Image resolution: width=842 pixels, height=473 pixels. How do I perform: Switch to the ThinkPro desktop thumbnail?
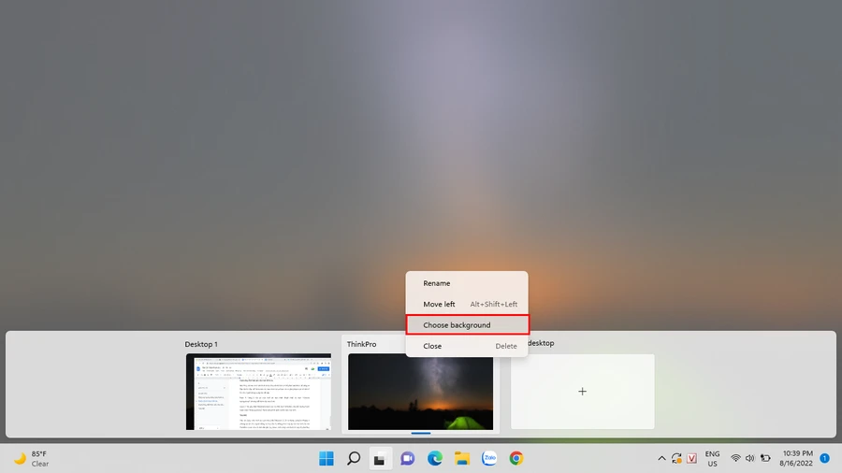(420, 392)
